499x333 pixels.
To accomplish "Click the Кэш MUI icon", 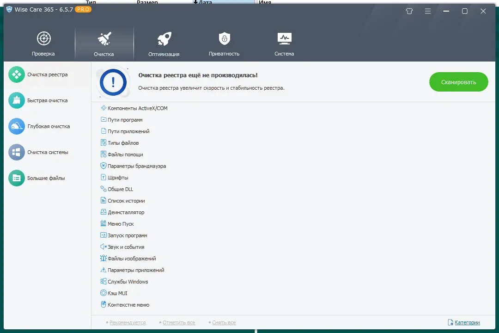I will (x=103, y=293).
